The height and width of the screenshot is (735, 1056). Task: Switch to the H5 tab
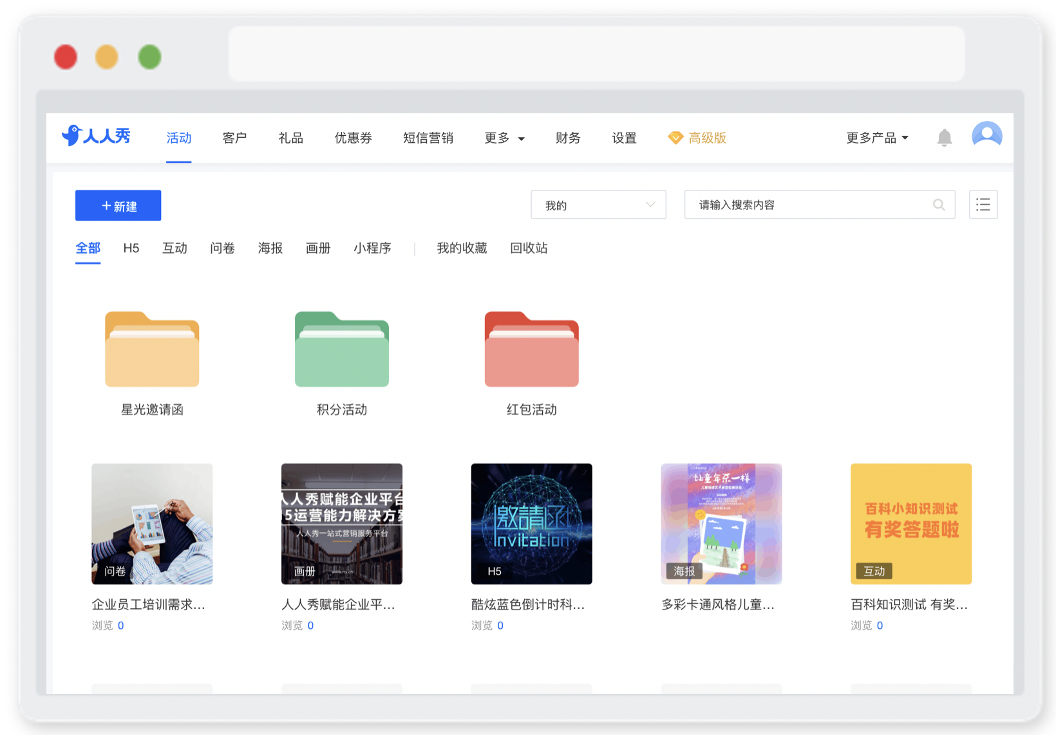pos(131,248)
